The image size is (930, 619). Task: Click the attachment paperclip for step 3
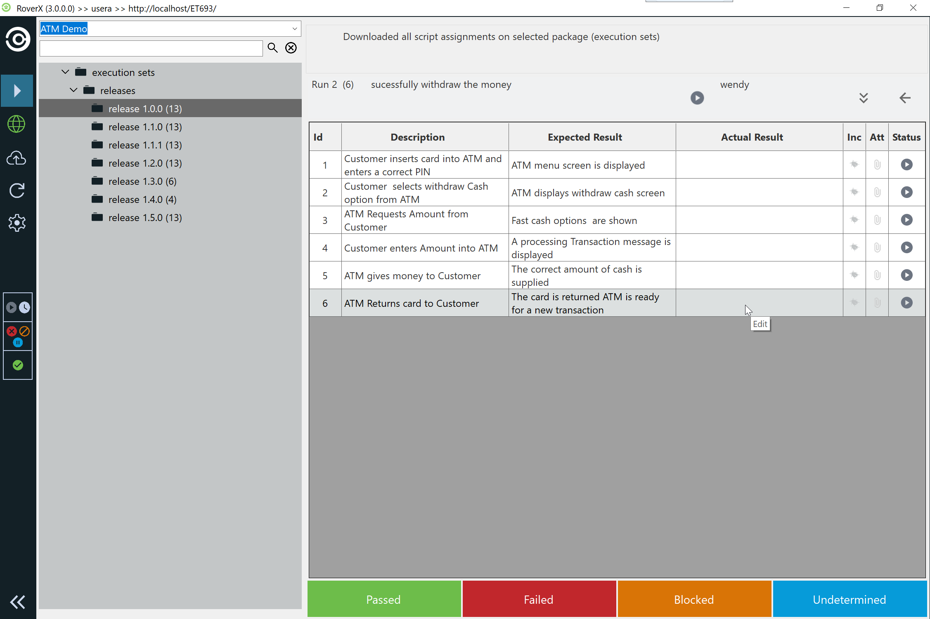(877, 220)
